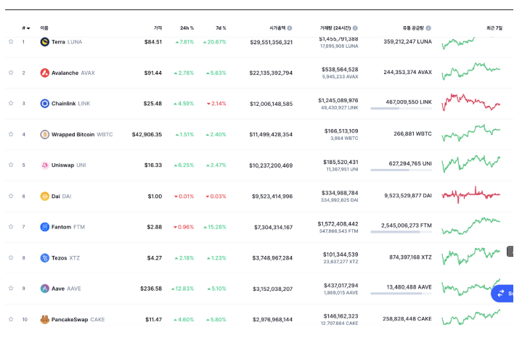Open the Dai DAI page
This screenshot has height=343, width=530.
click(x=61, y=196)
